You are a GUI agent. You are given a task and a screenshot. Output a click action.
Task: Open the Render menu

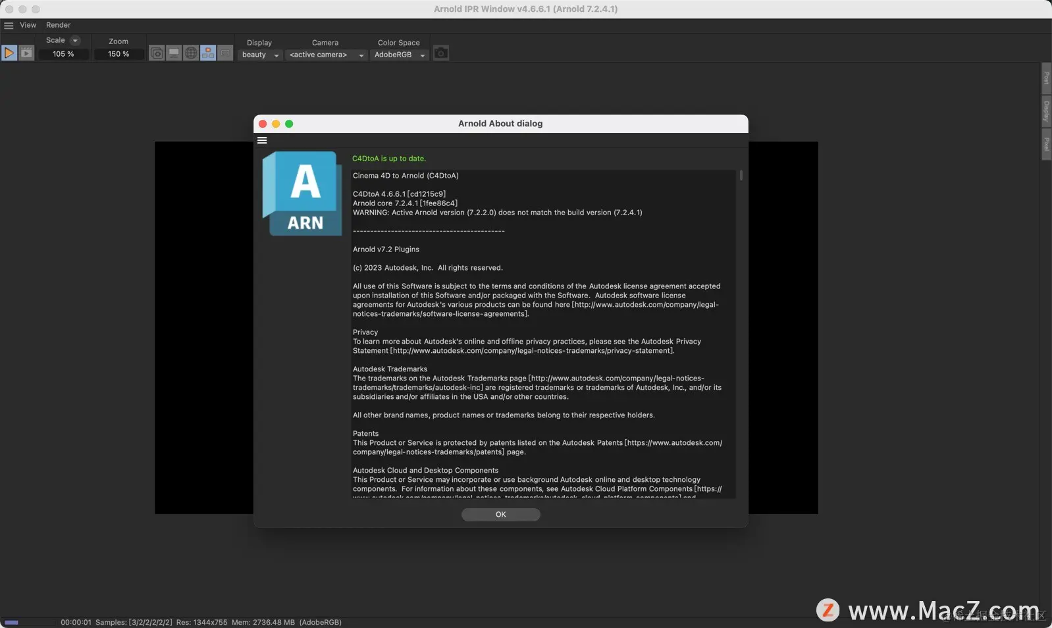58,25
